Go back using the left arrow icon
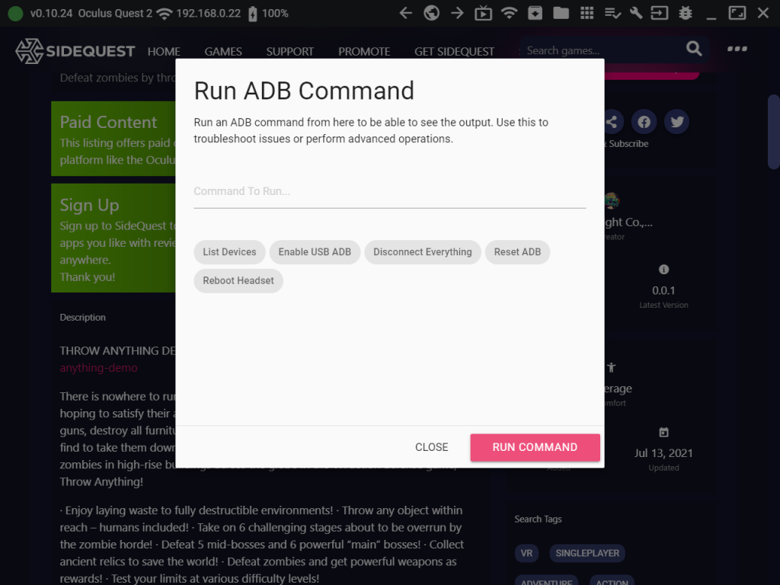This screenshot has width=780, height=585. tap(406, 13)
